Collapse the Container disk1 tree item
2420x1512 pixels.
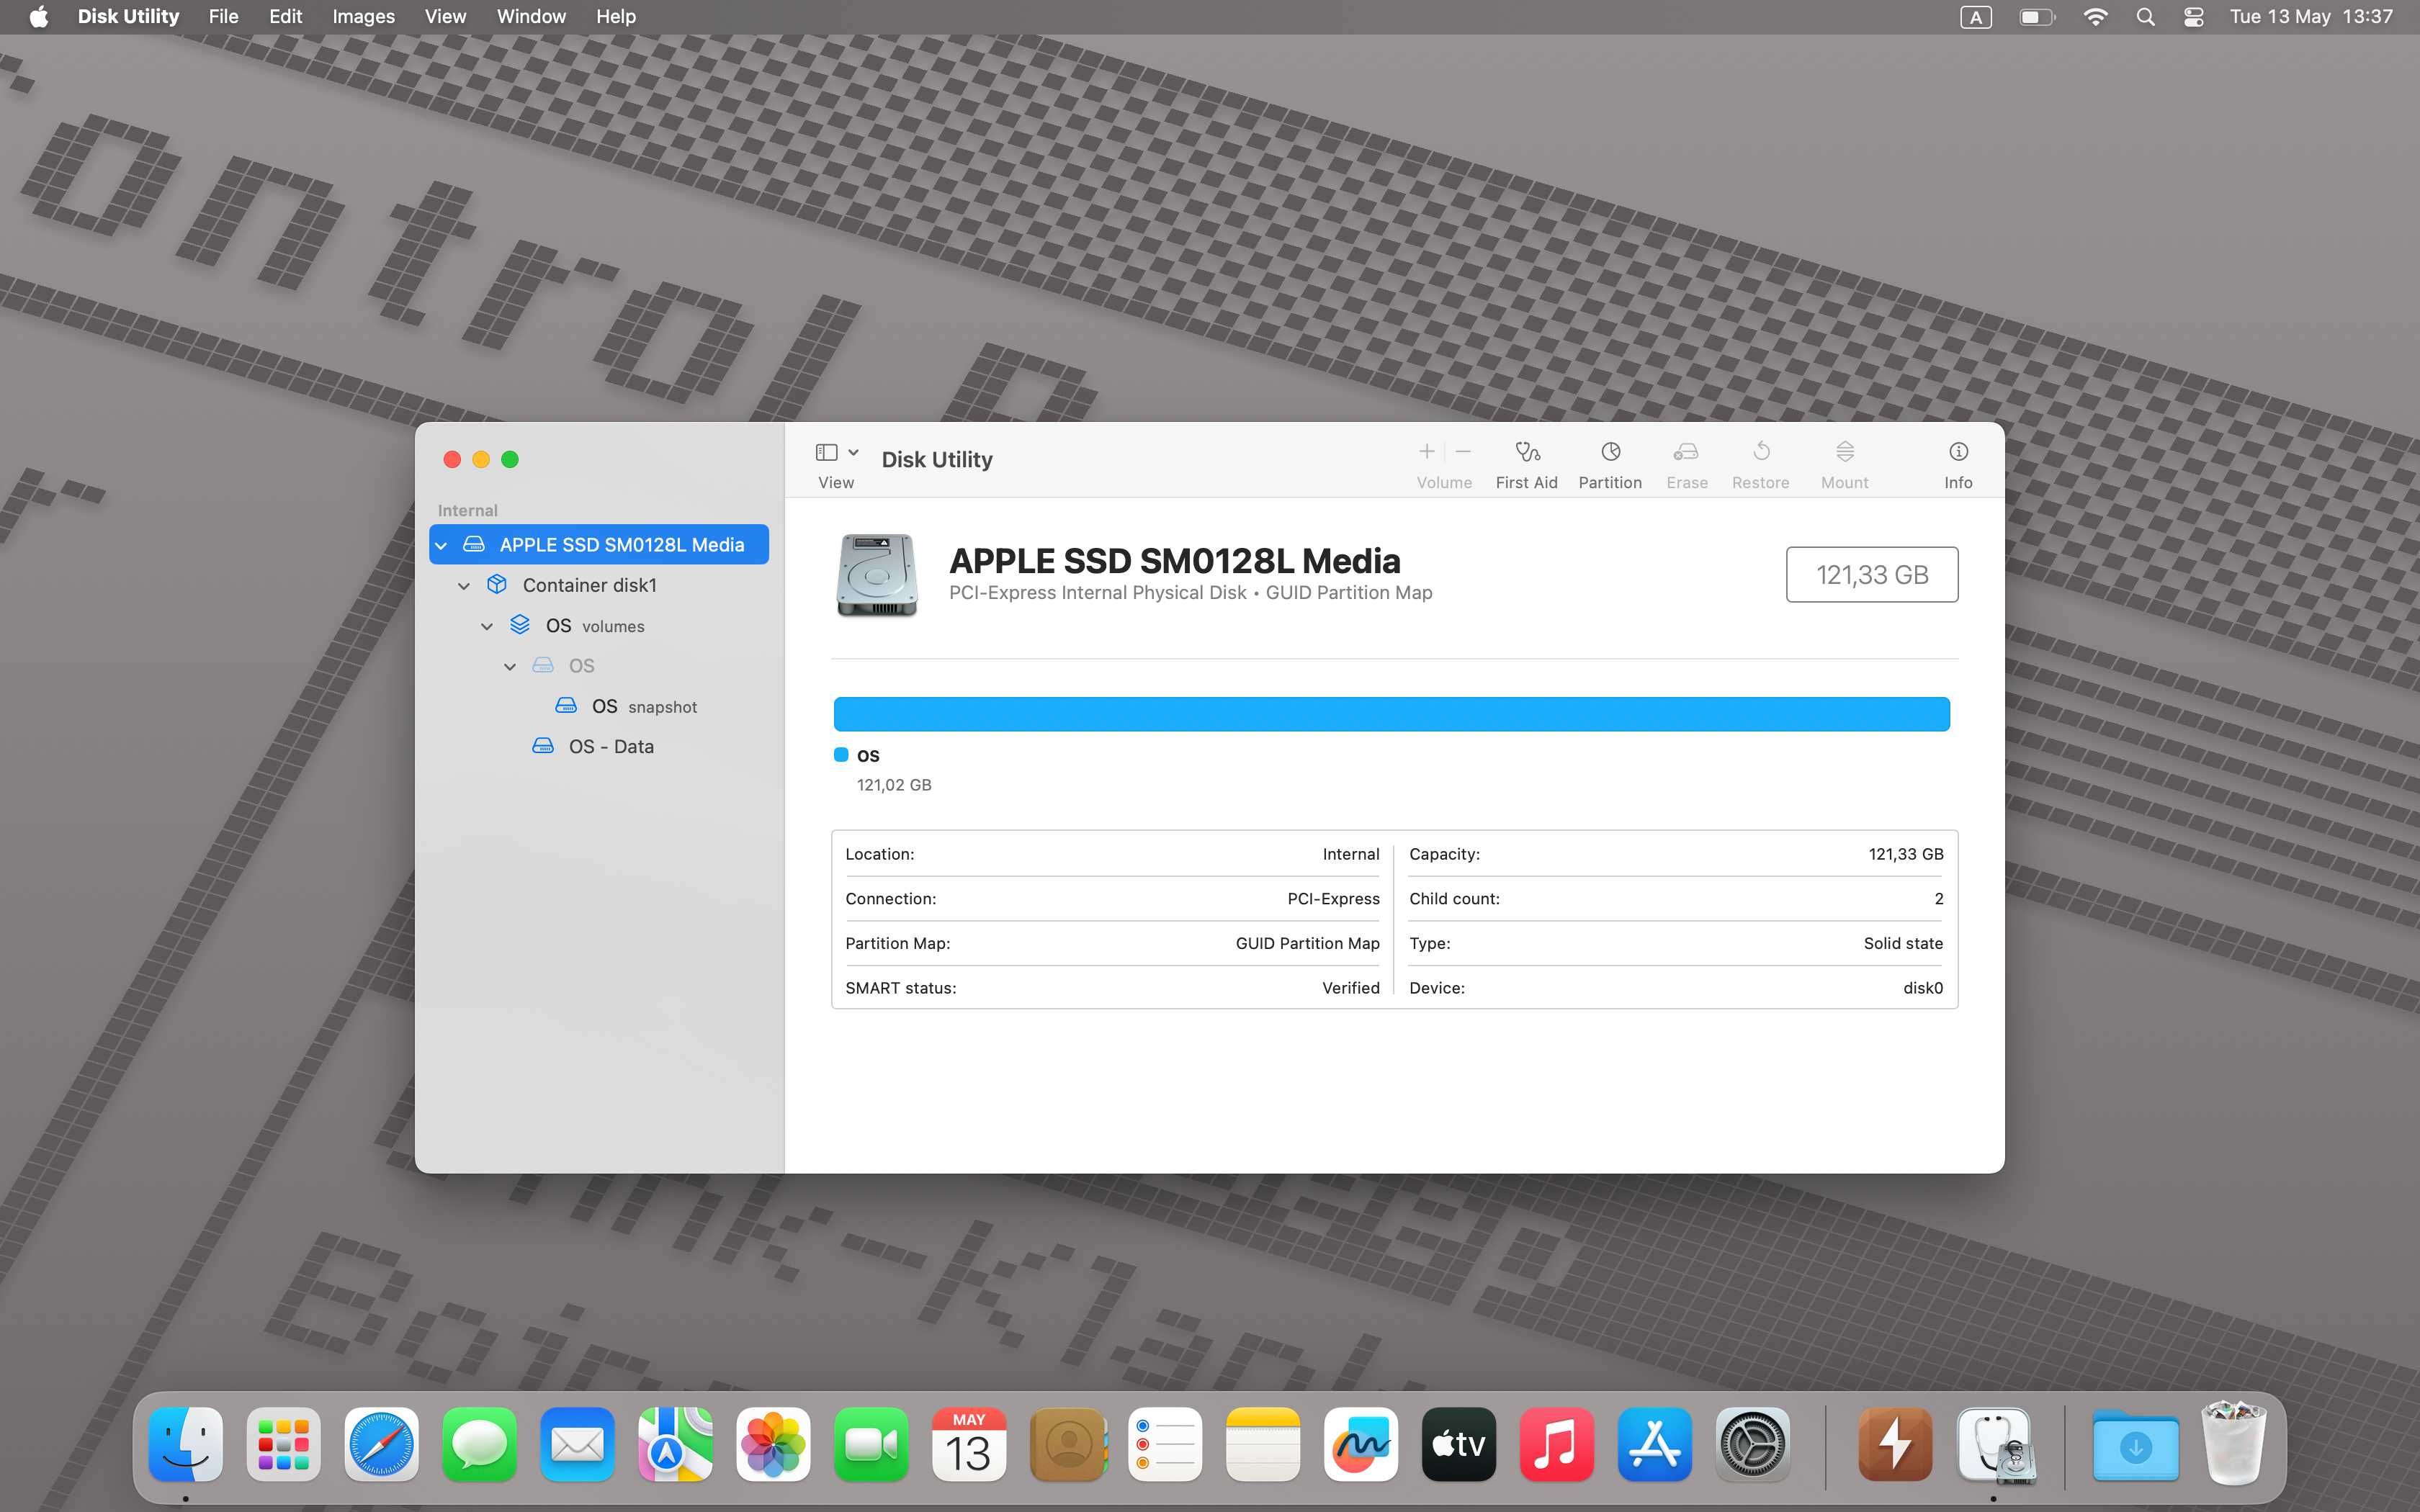tap(464, 586)
